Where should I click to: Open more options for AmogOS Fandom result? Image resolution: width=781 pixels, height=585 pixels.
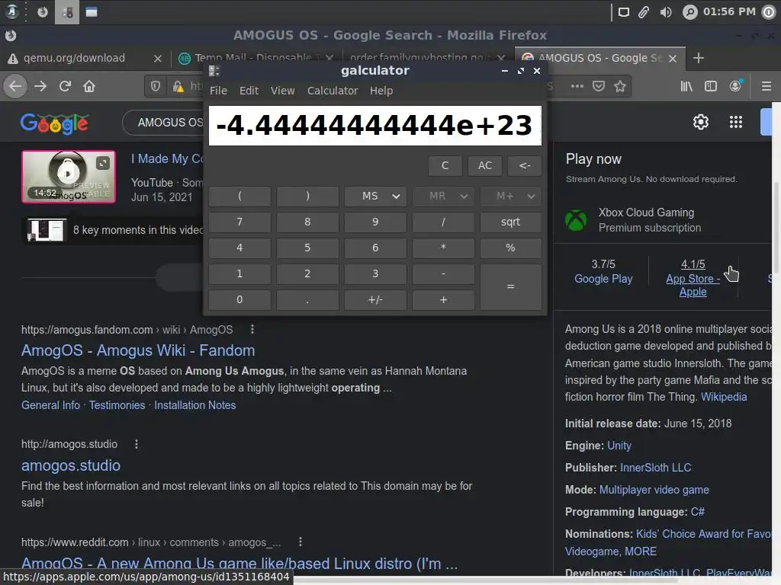(252, 329)
